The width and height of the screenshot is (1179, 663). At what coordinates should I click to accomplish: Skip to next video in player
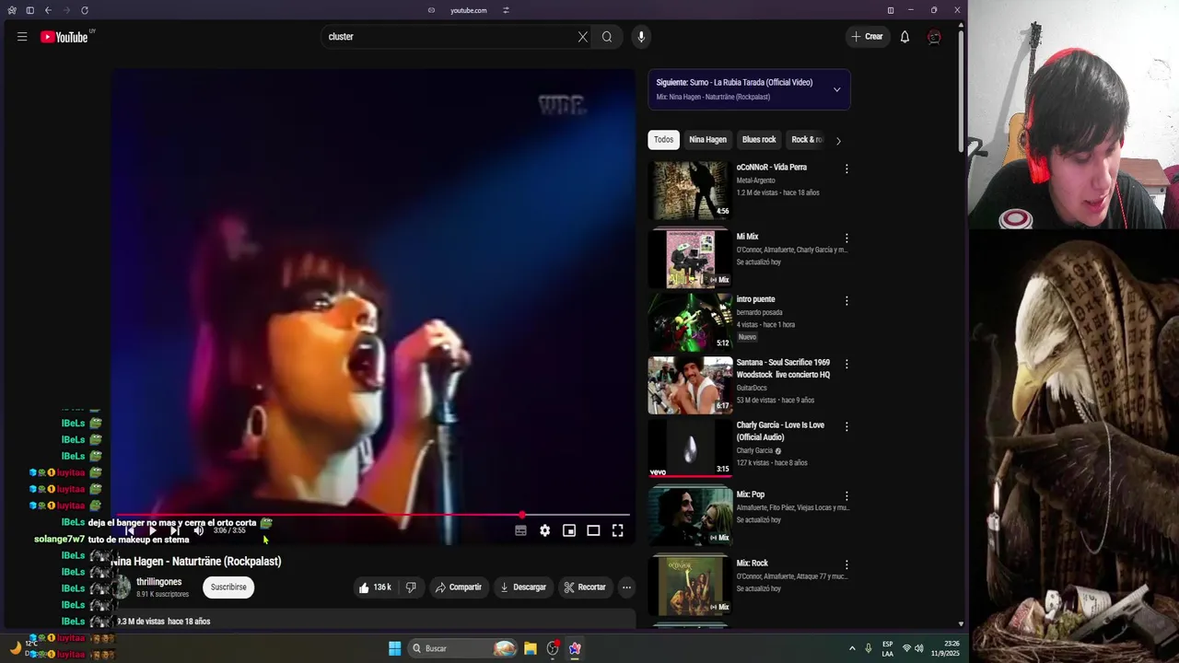pyautogui.click(x=175, y=530)
